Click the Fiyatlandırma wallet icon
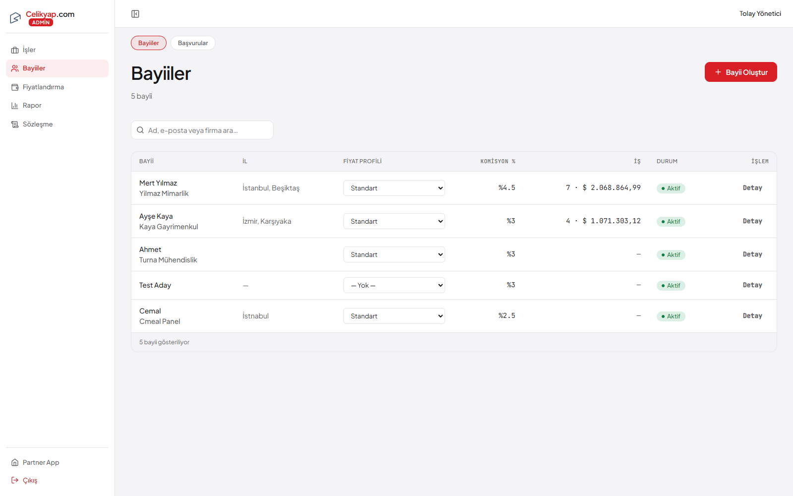This screenshot has height=496, width=793. click(15, 87)
